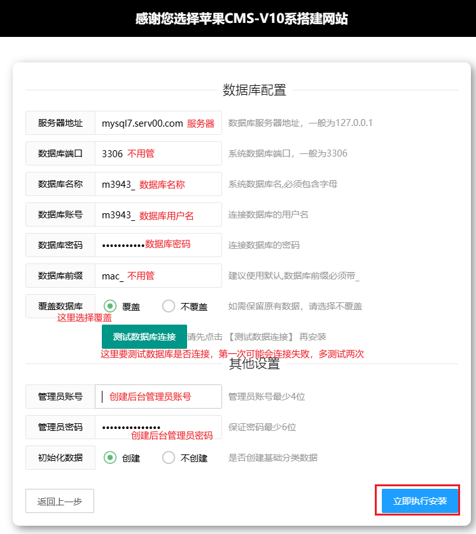Click hint 建议使用默认,数据库前缀必须带_
The image size is (476, 534).
(293, 276)
